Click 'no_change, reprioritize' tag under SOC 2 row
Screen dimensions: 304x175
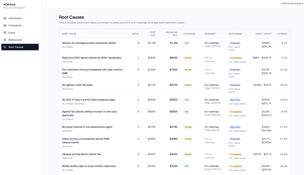(73, 104)
